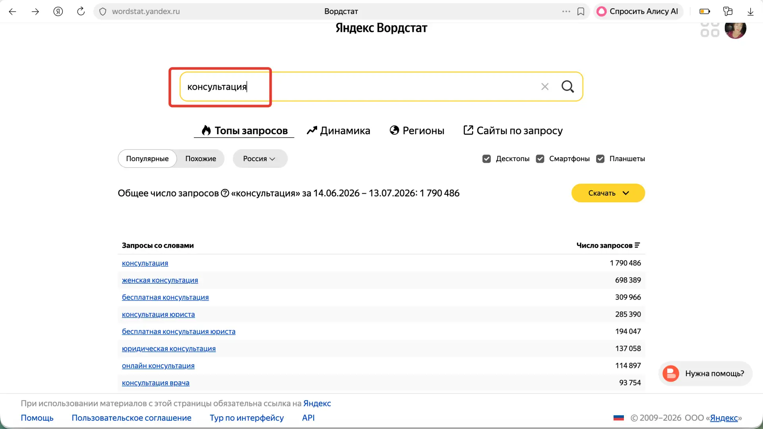Open the API footer link
Image resolution: width=763 pixels, height=429 pixels.
click(x=308, y=418)
